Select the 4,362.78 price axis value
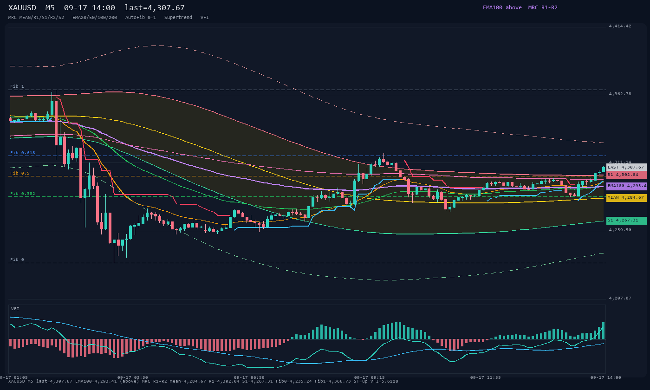The width and height of the screenshot is (650, 390). (x=620, y=94)
